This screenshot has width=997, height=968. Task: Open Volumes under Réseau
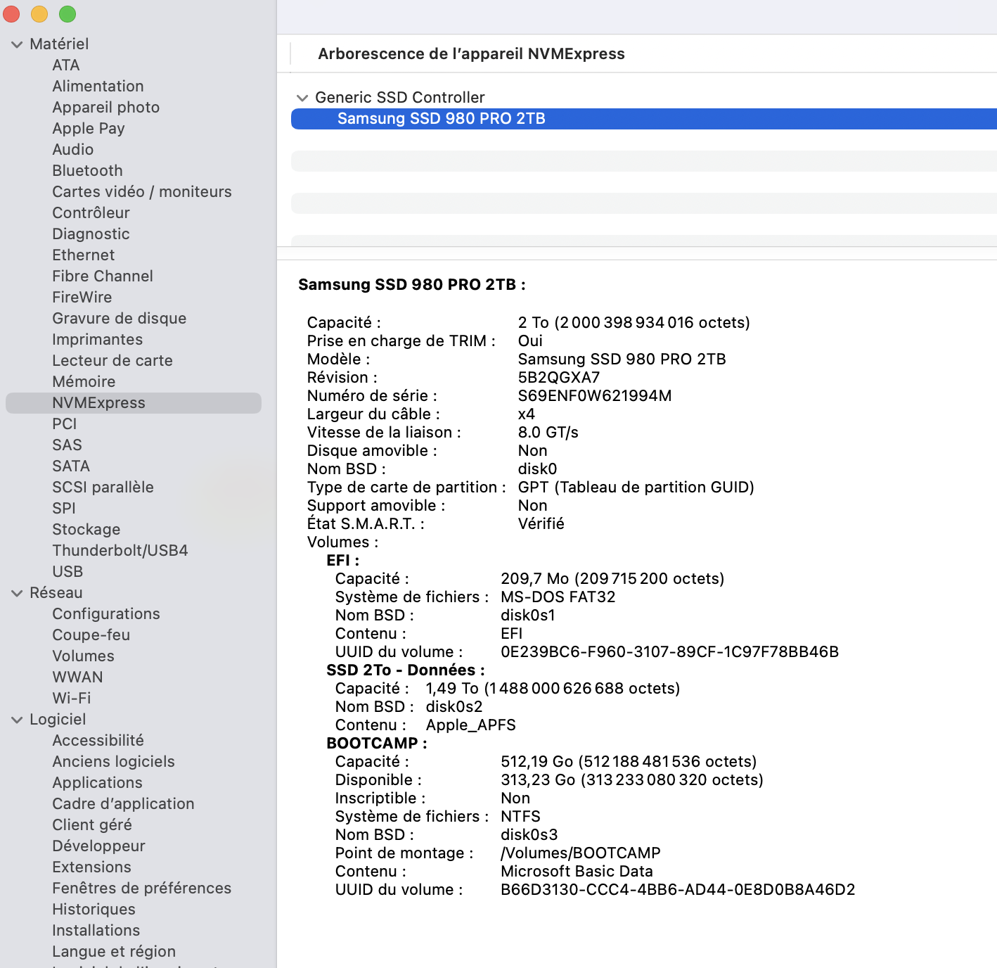point(83,656)
